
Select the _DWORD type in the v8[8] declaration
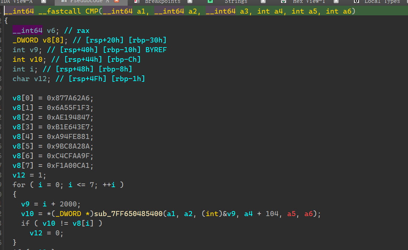point(25,40)
